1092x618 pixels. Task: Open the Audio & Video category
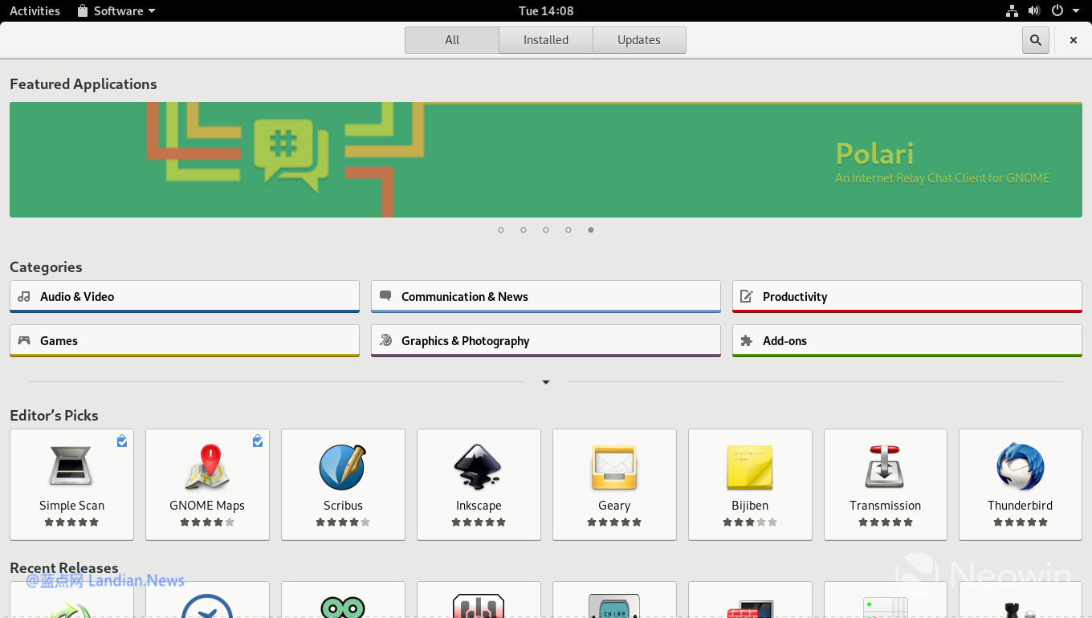[185, 296]
